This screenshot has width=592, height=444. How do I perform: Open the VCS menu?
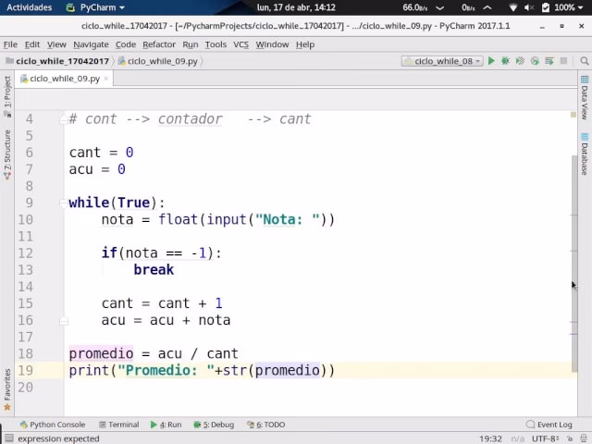(x=240, y=44)
